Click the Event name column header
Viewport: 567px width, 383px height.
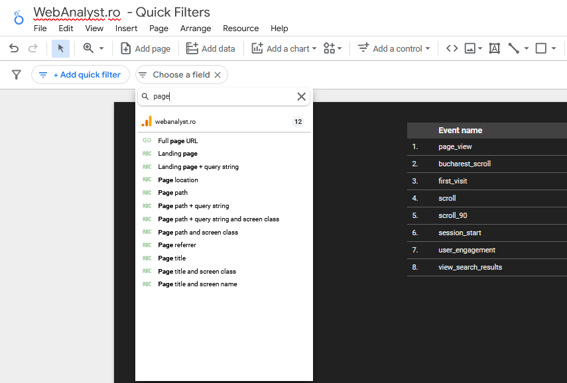coord(460,131)
